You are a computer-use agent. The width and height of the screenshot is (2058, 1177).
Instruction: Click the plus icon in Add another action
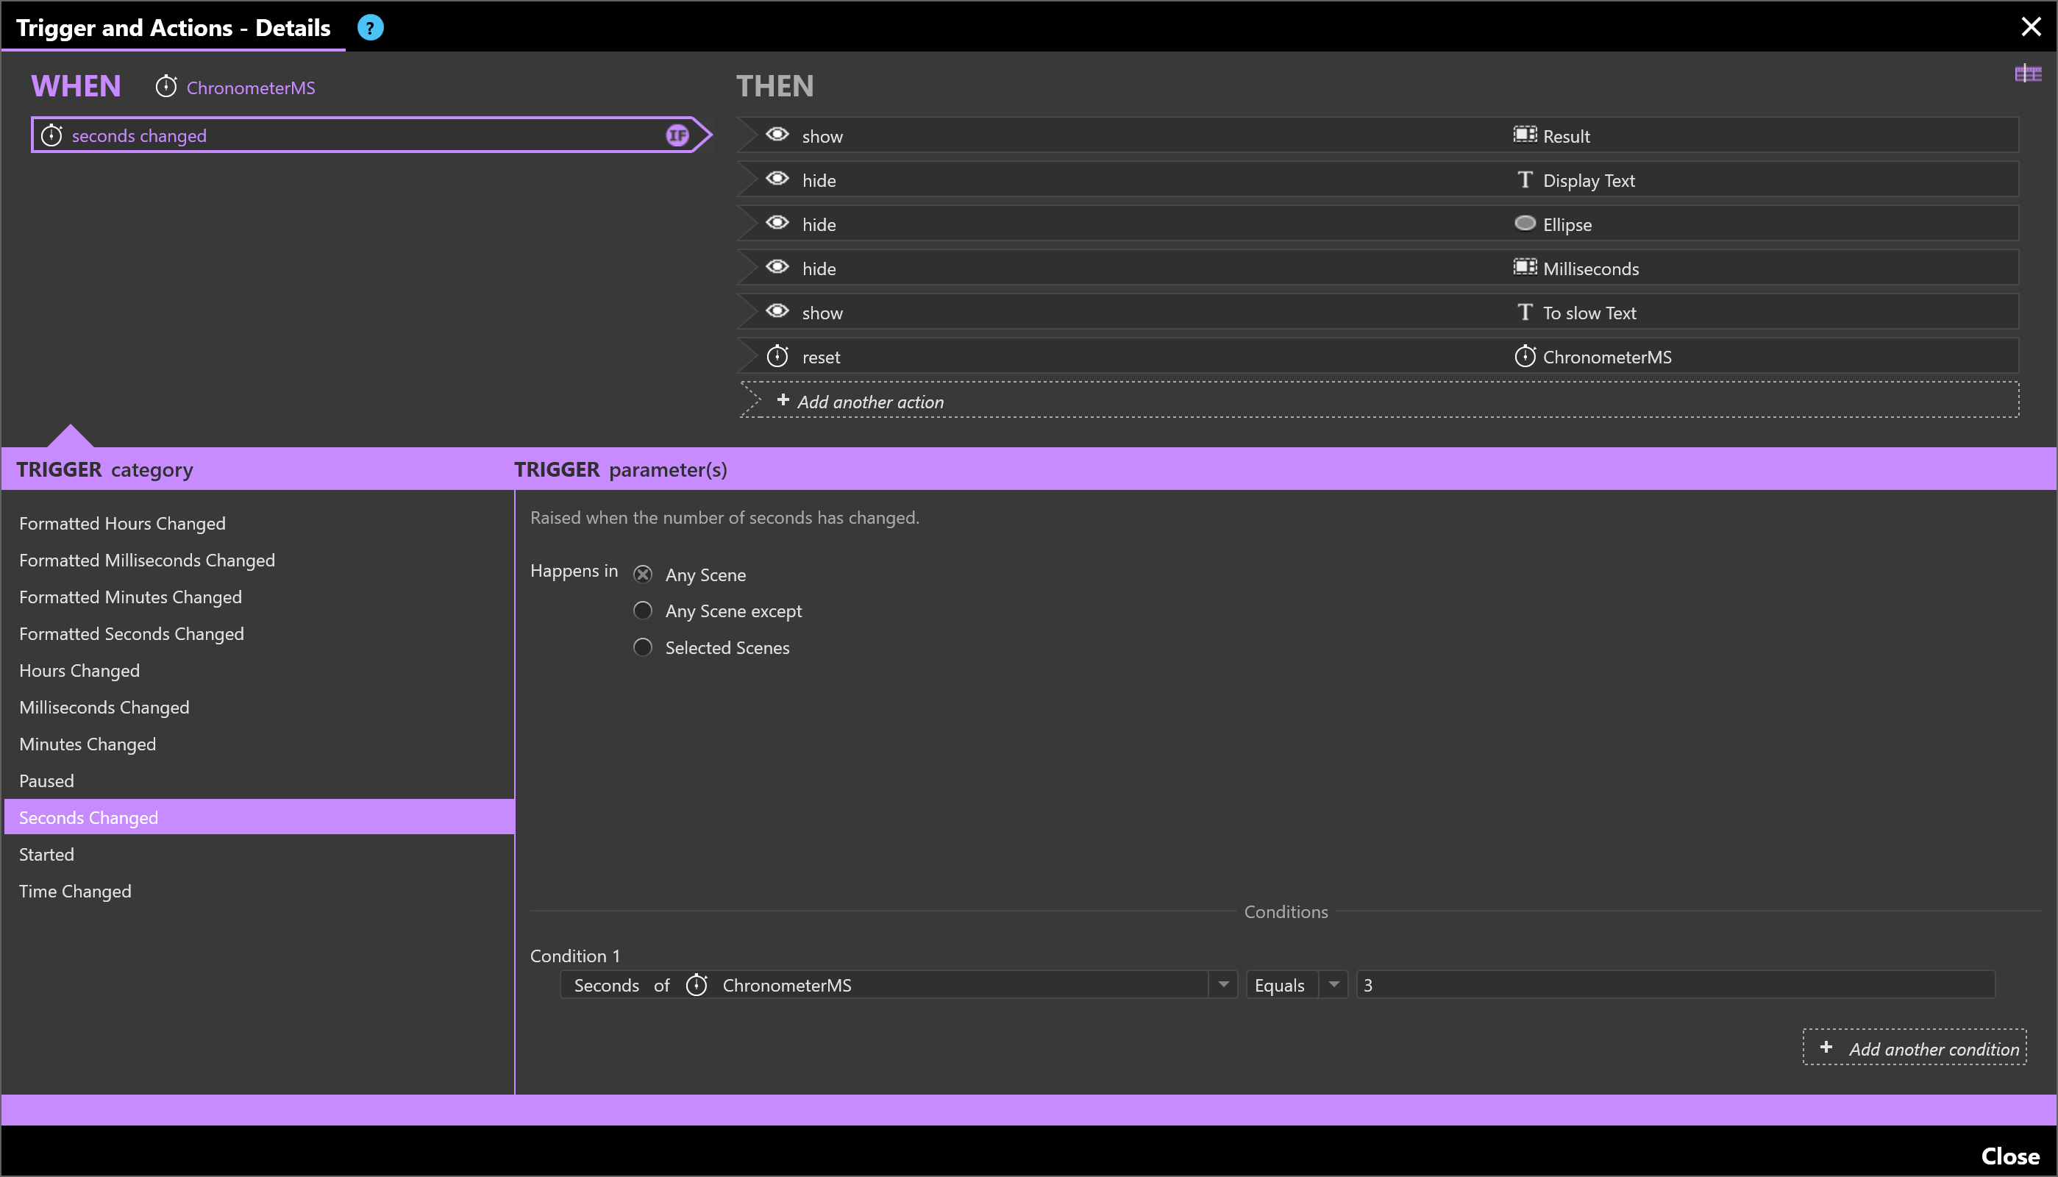782,400
